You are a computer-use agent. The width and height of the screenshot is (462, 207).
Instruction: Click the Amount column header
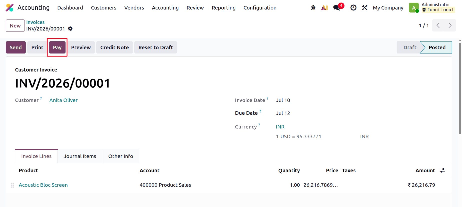tap(425, 170)
